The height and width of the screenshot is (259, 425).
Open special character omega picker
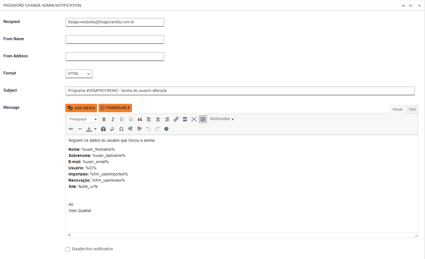click(121, 129)
